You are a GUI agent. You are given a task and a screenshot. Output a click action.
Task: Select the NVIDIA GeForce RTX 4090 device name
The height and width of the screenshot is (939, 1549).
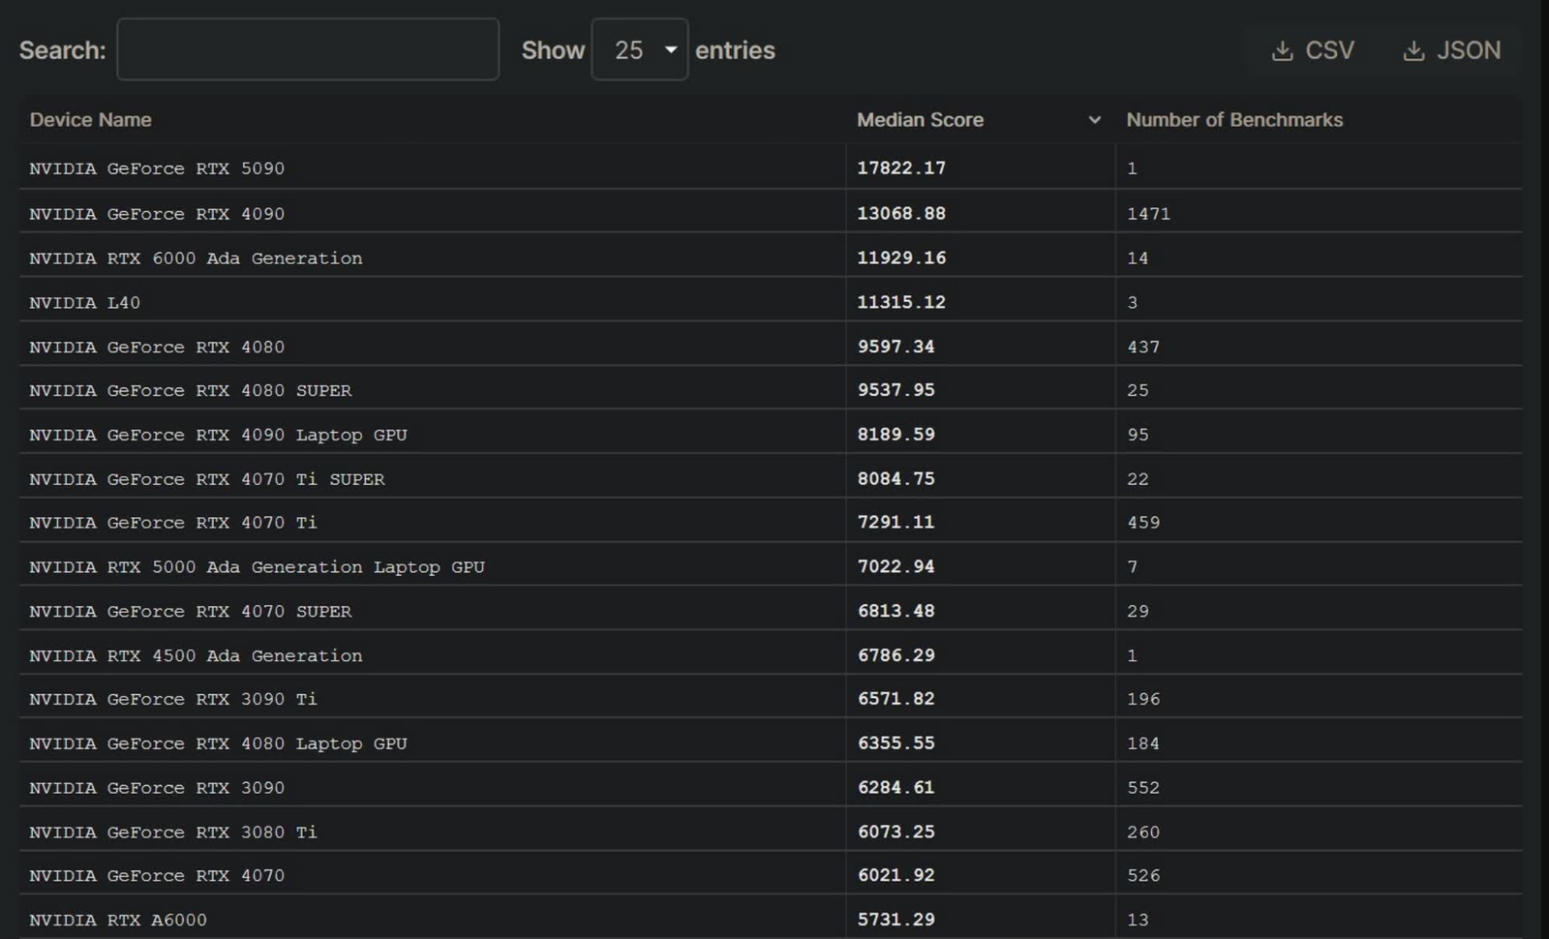157,214
